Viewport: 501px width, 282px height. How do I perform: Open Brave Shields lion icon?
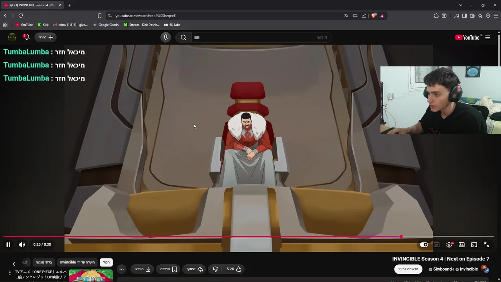pyautogui.click(x=374, y=16)
